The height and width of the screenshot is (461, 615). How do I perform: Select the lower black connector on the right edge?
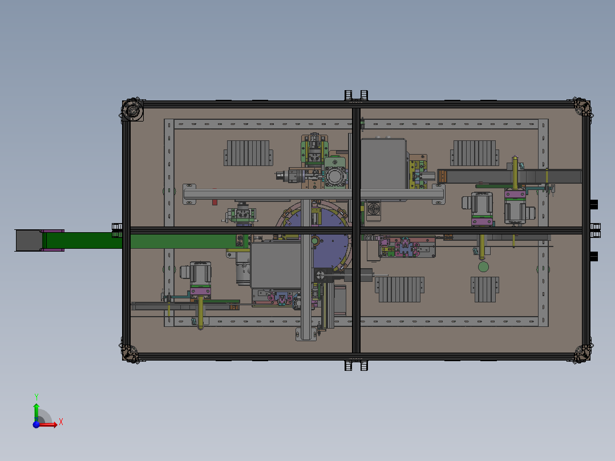point(594,256)
